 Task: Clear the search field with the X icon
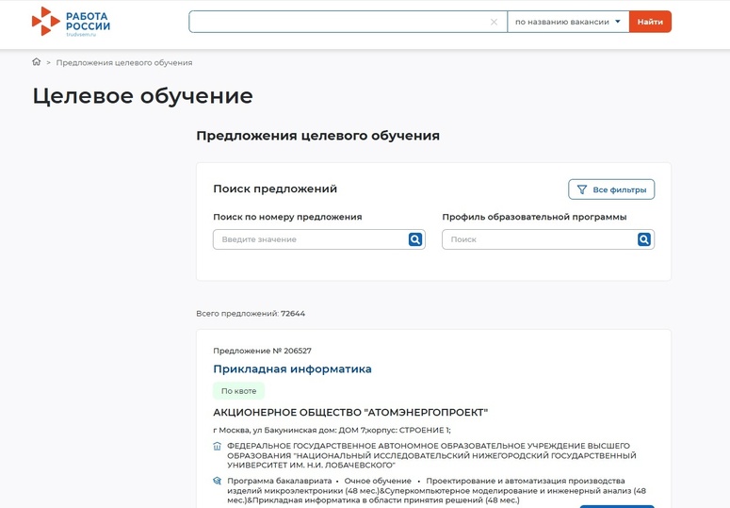[x=494, y=22]
